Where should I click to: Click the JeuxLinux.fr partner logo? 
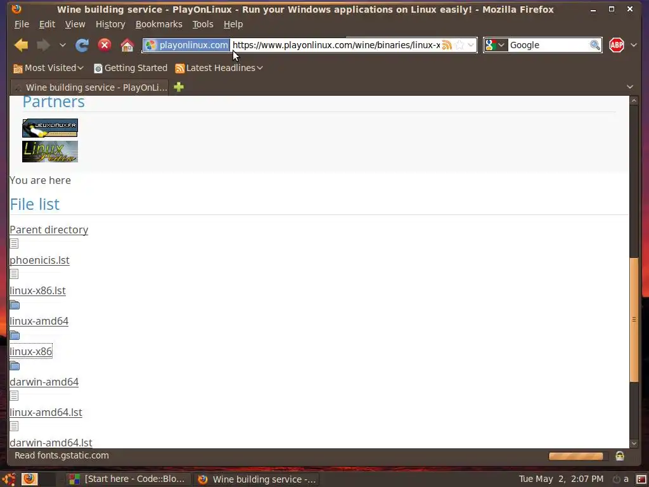[x=50, y=128]
